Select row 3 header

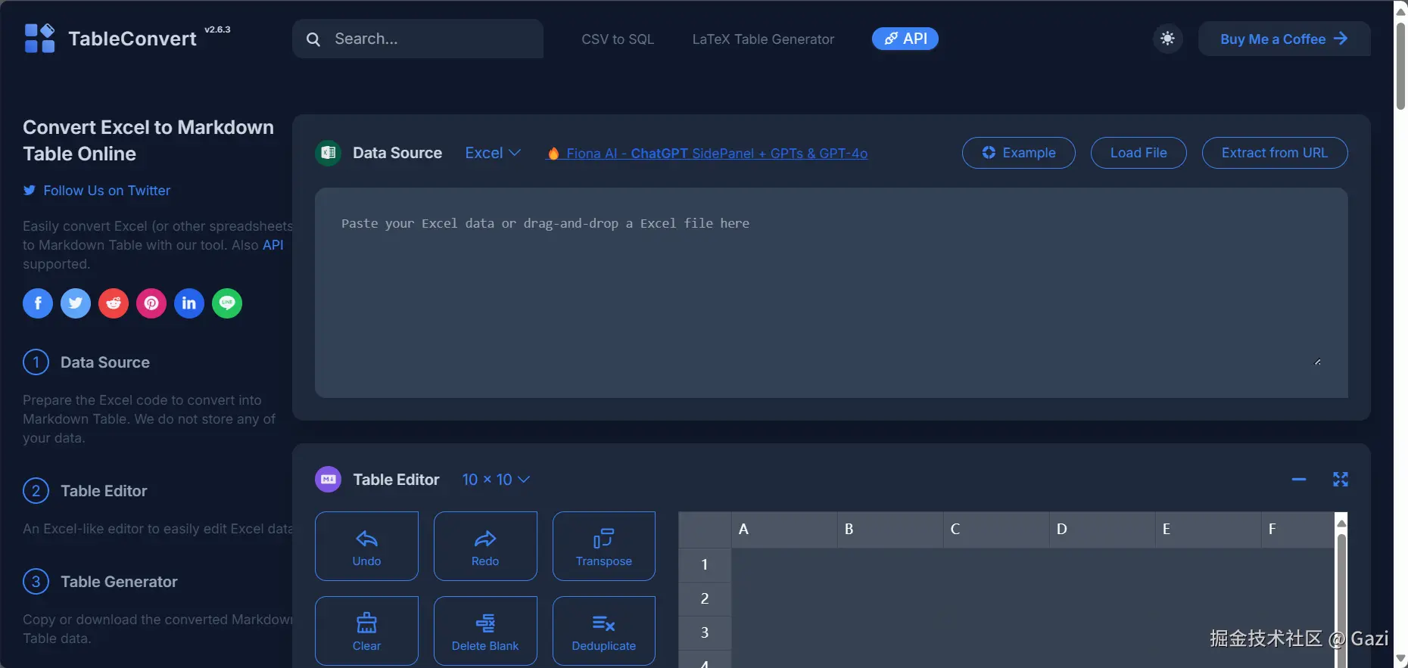[x=705, y=632]
